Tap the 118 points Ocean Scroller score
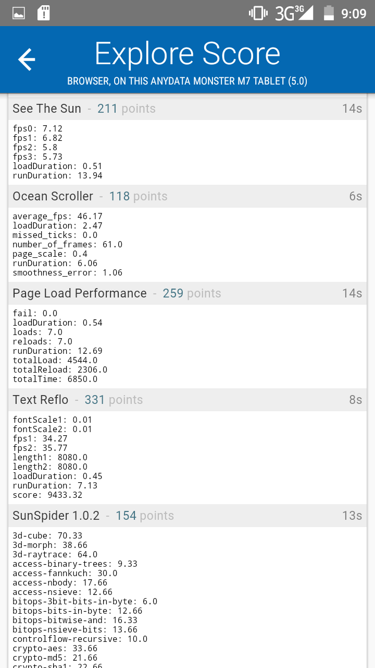The height and width of the screenshot is (668, 375). (138, 196)
